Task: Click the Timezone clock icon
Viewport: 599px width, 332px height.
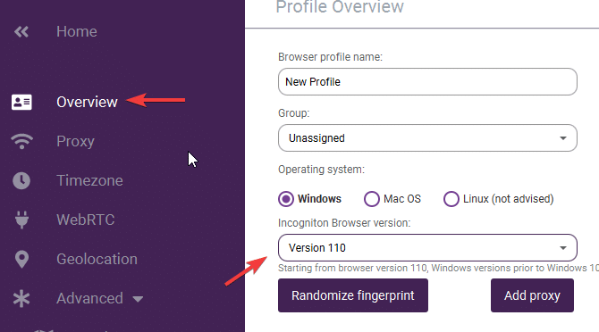Action: coord(21,180)
